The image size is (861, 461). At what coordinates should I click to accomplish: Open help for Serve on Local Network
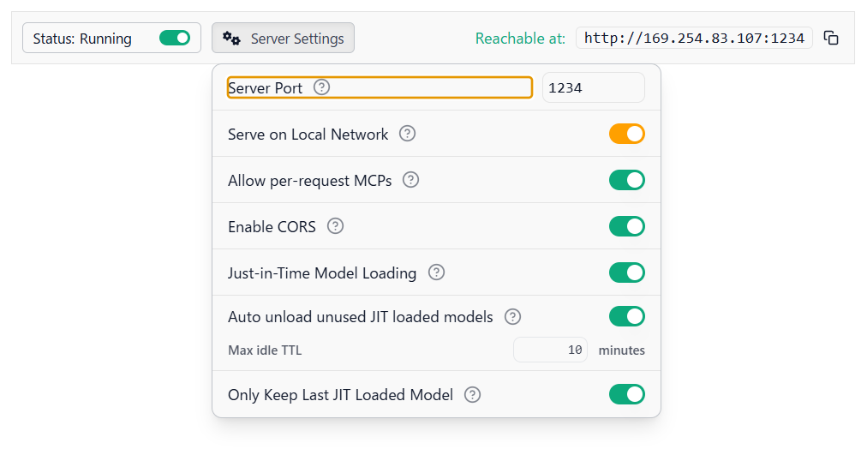408,134
